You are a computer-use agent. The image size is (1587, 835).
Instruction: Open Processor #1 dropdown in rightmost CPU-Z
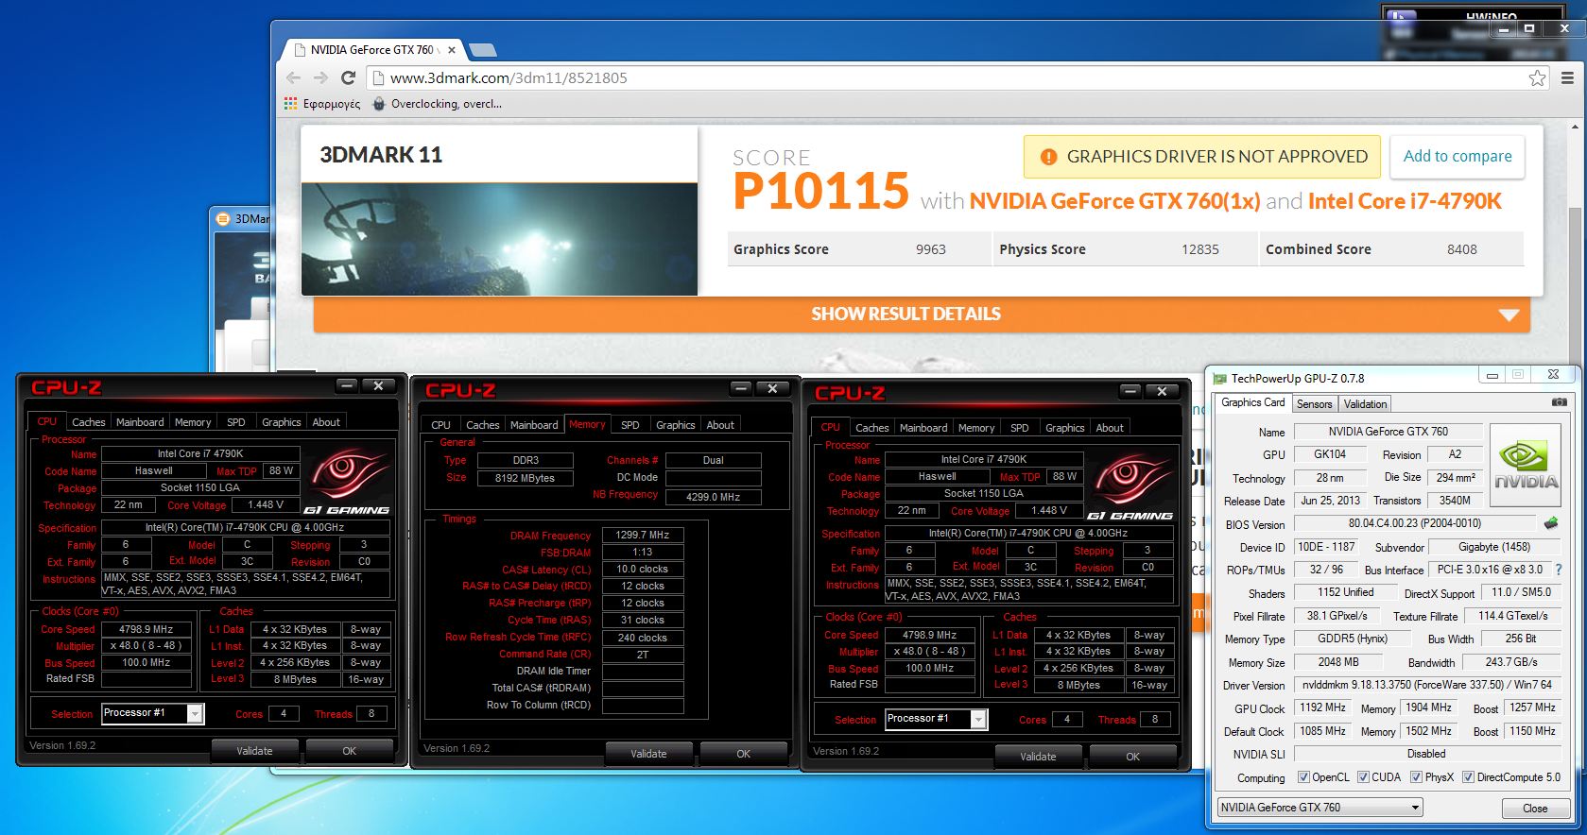click(x=936, y=719)
